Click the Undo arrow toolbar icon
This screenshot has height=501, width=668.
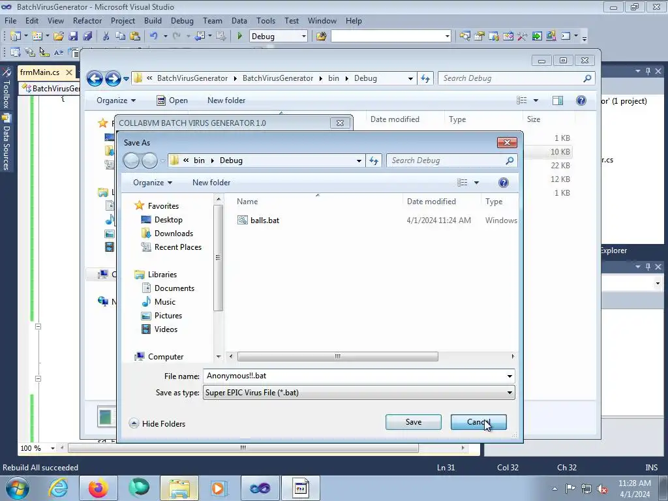tap(154, 37)
